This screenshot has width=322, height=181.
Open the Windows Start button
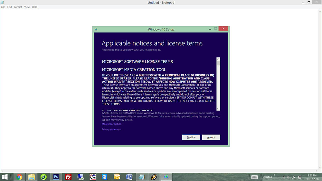(x=5, y=177)
